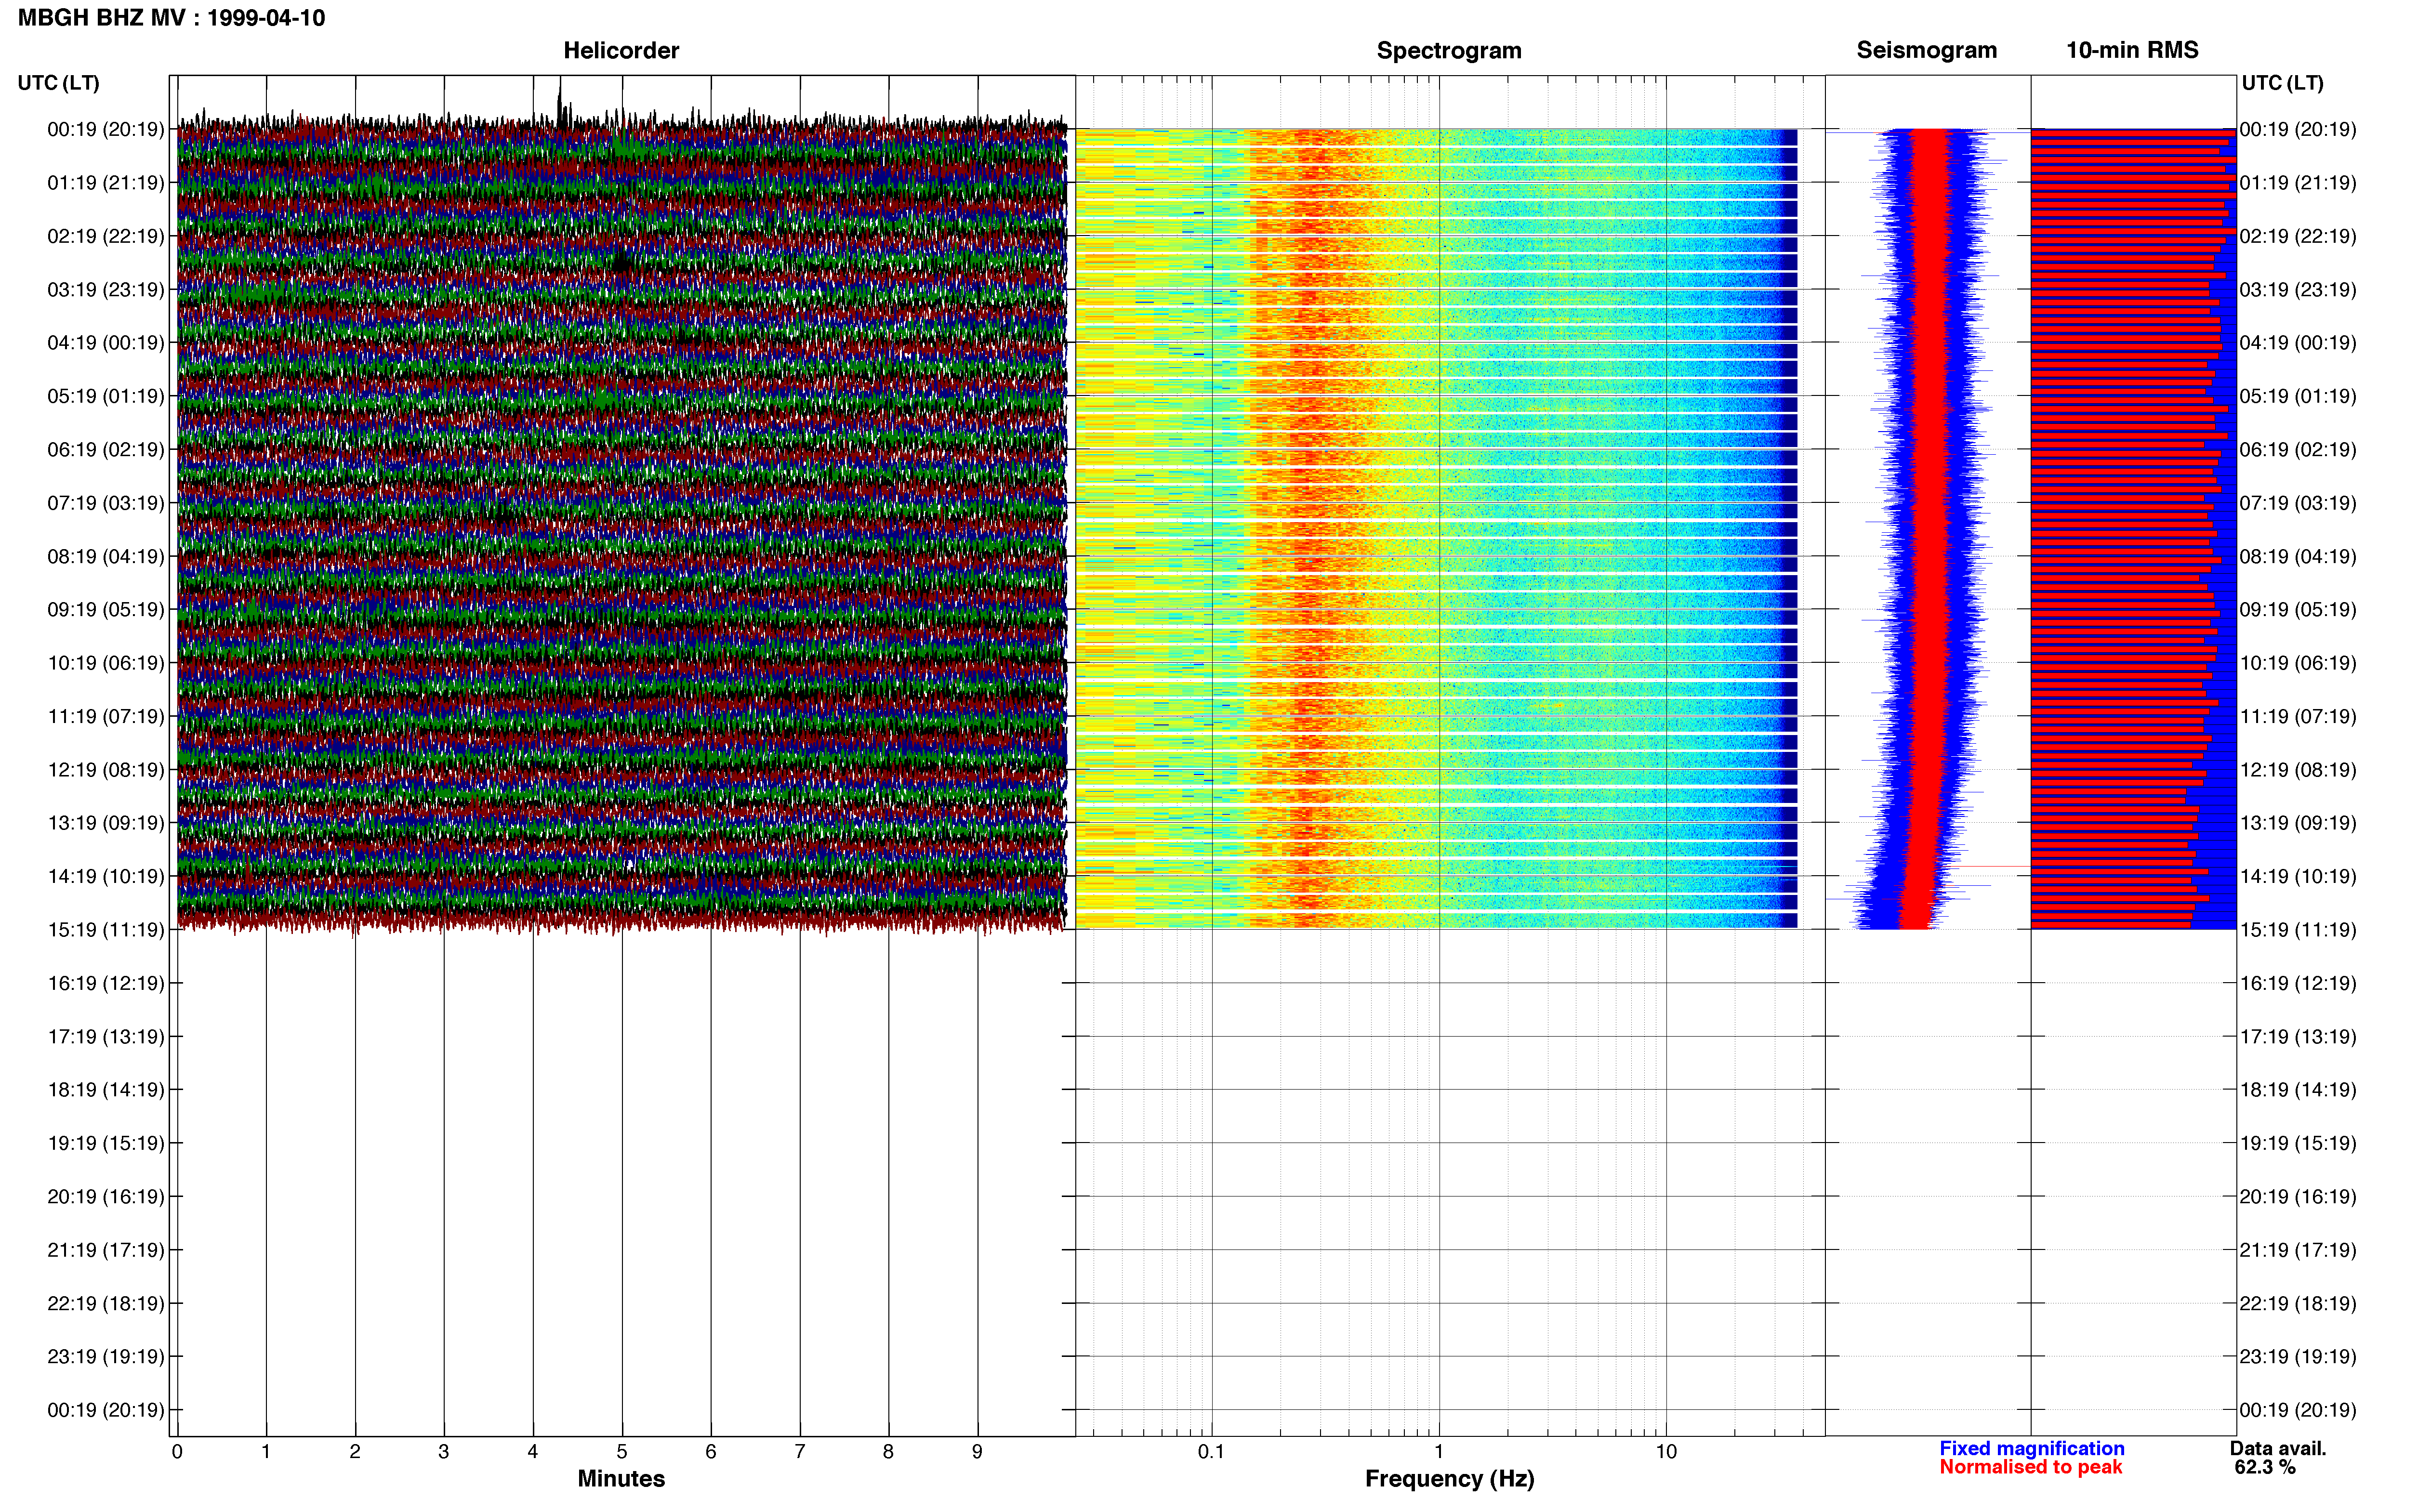2418x1512 pixels.
Task: Click the '10-min RMS' panel heading
Action: (x=2132, y=50)
